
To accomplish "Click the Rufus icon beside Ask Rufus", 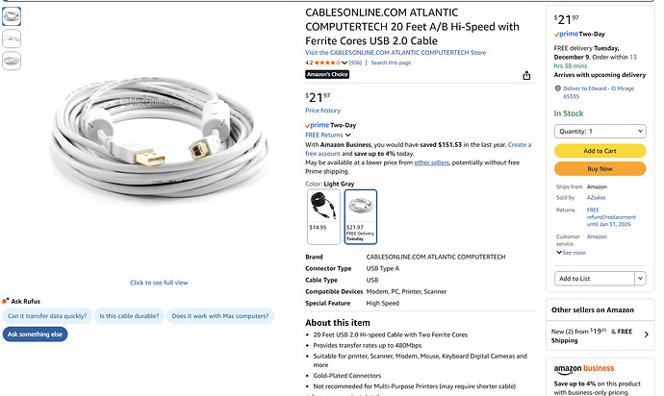I will click(6, 300).
